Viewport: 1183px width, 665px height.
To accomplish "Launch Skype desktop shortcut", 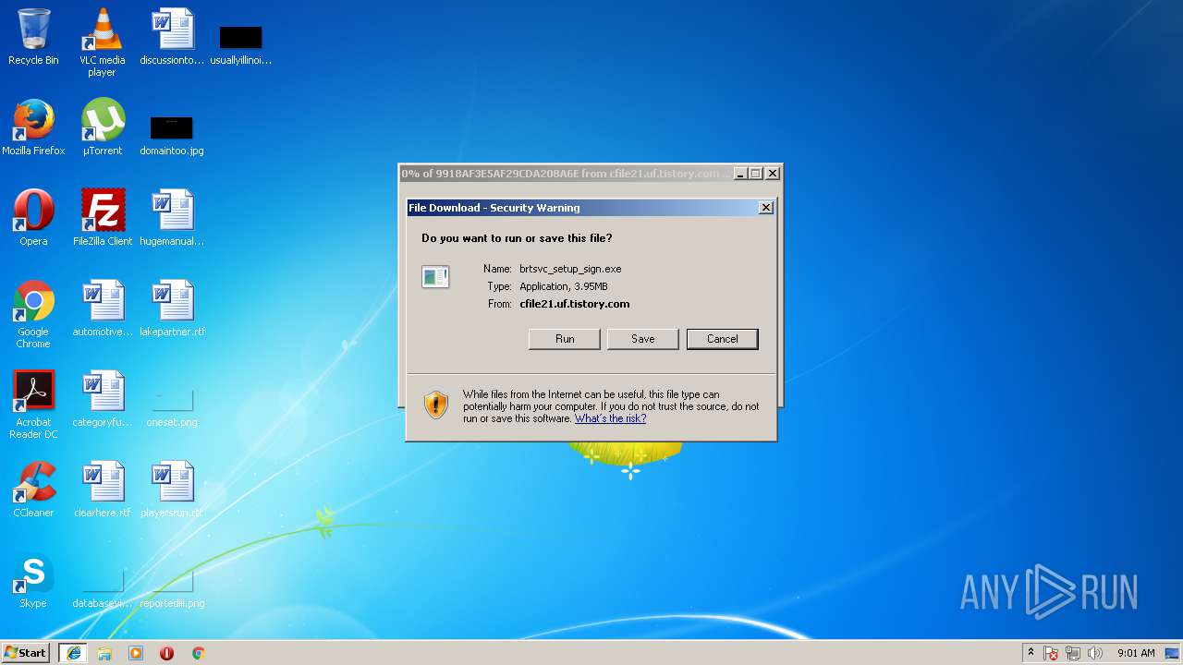I will click(x=33, y=580).
